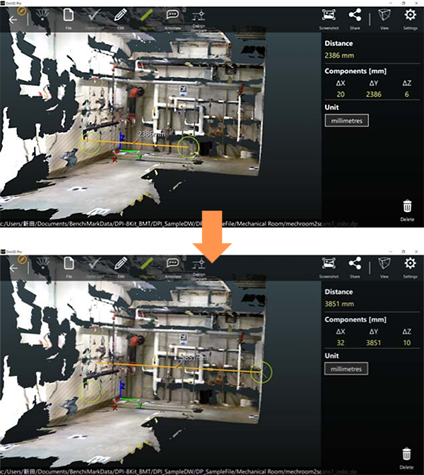Select the right endpoint circle of the 2386 mm line
The height and width of the screenshot is (475, 424).
(189, 147)
